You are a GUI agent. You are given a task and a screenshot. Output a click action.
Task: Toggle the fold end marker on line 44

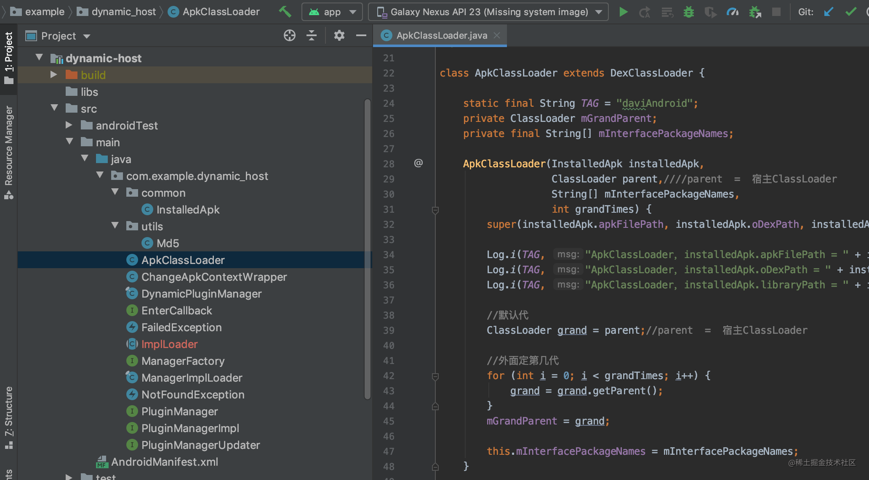click(x=435, y=406)
